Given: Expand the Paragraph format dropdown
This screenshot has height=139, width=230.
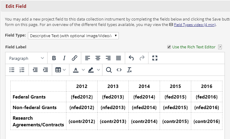Looking at the screenshot, I should tap(27, 58).
